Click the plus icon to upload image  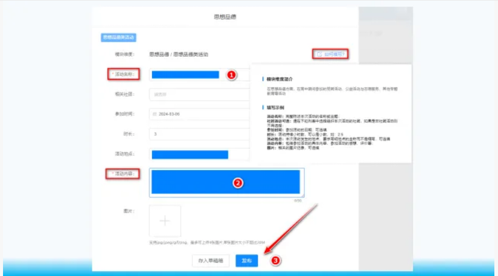point(165,221)
